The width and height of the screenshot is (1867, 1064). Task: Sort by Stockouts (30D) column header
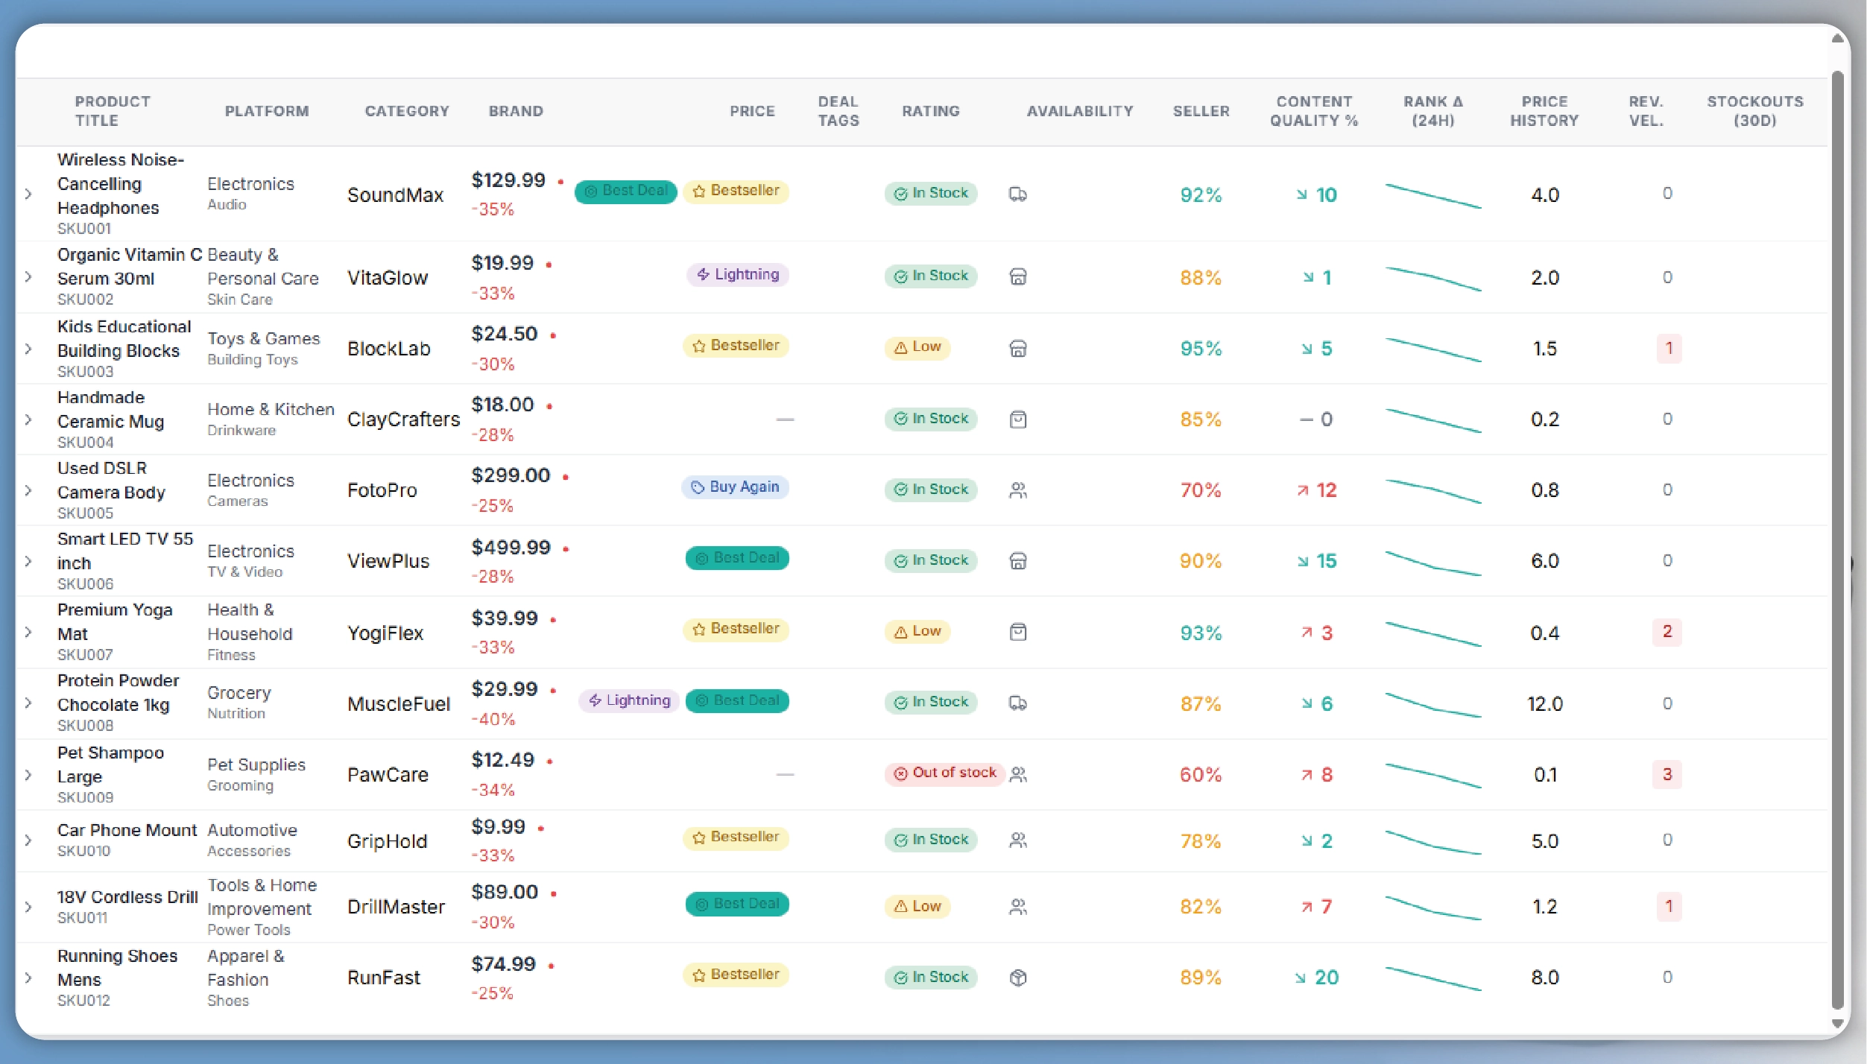(x=1754, y=111)
